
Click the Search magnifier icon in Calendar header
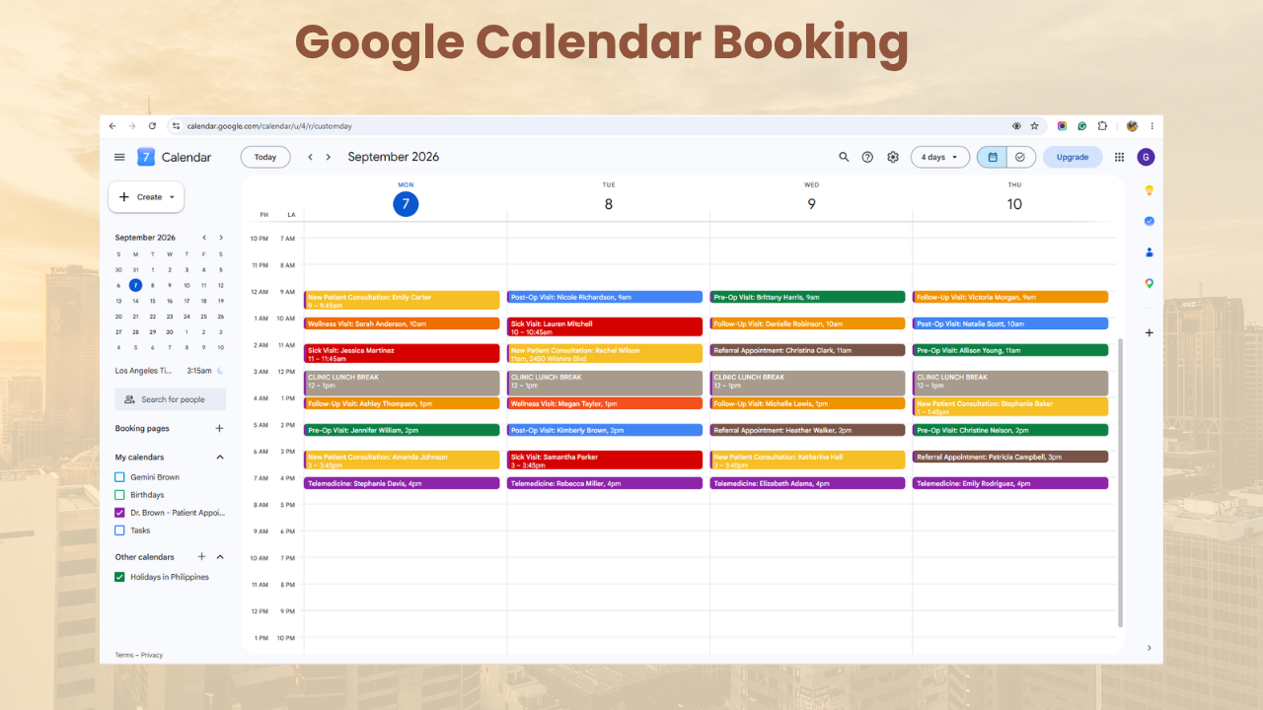tap(844, 157)
